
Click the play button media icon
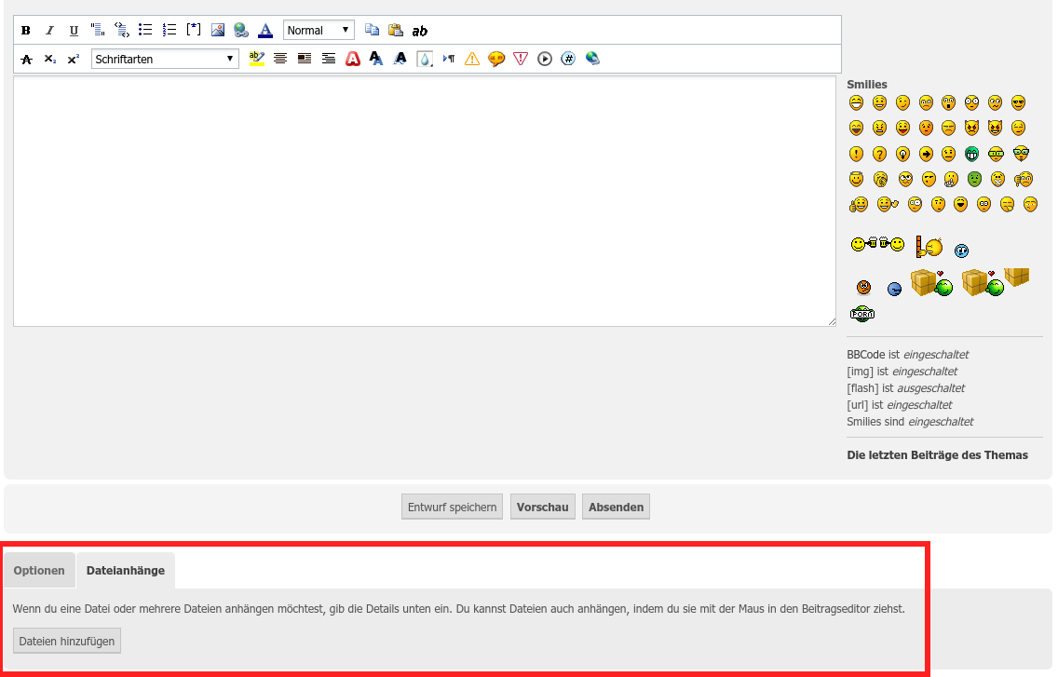[x=545, y=59]
